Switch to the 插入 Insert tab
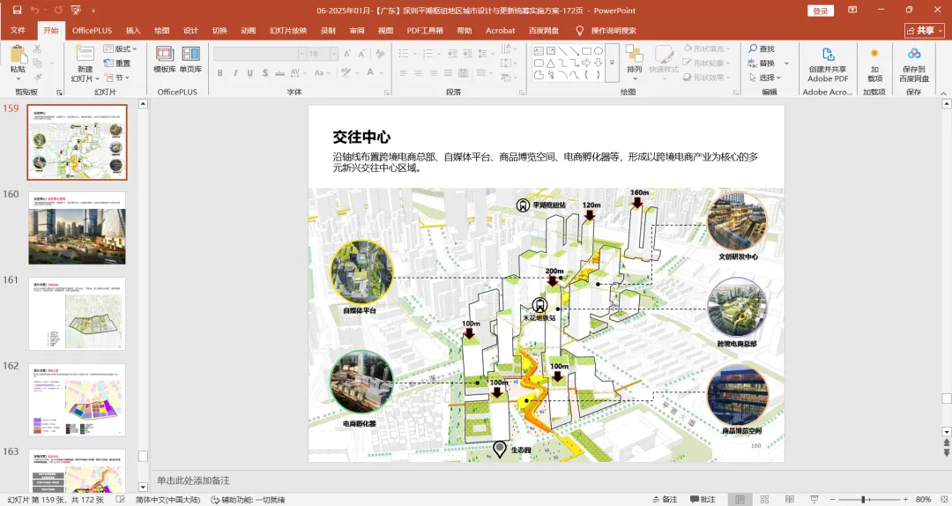Screen dimensions: 952x506 click(x=133, y=30)
